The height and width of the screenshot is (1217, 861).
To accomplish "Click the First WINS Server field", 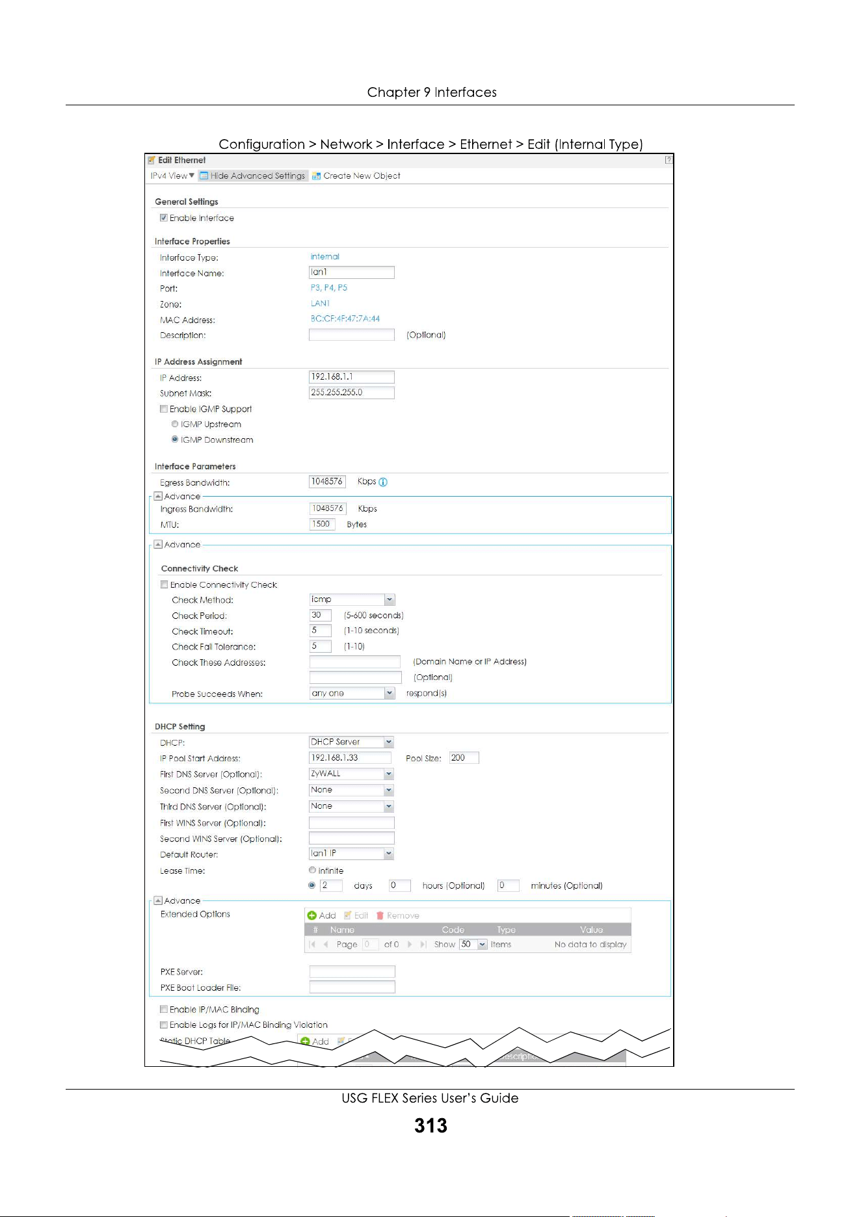I will click(352, 822).
